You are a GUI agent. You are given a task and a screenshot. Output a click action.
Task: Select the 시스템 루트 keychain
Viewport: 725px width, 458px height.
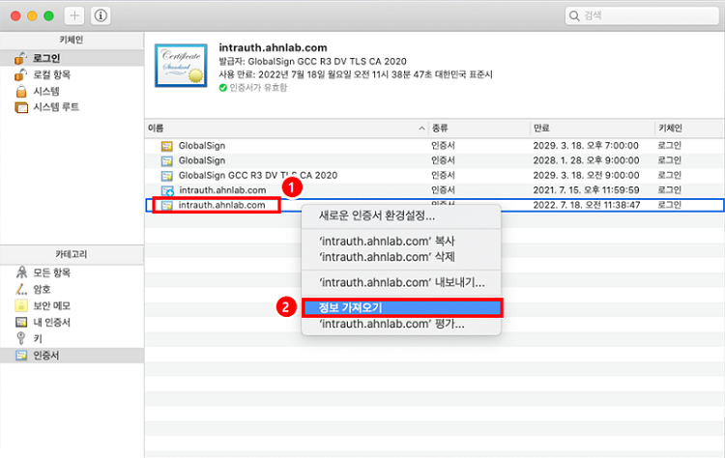click(72, 107)
